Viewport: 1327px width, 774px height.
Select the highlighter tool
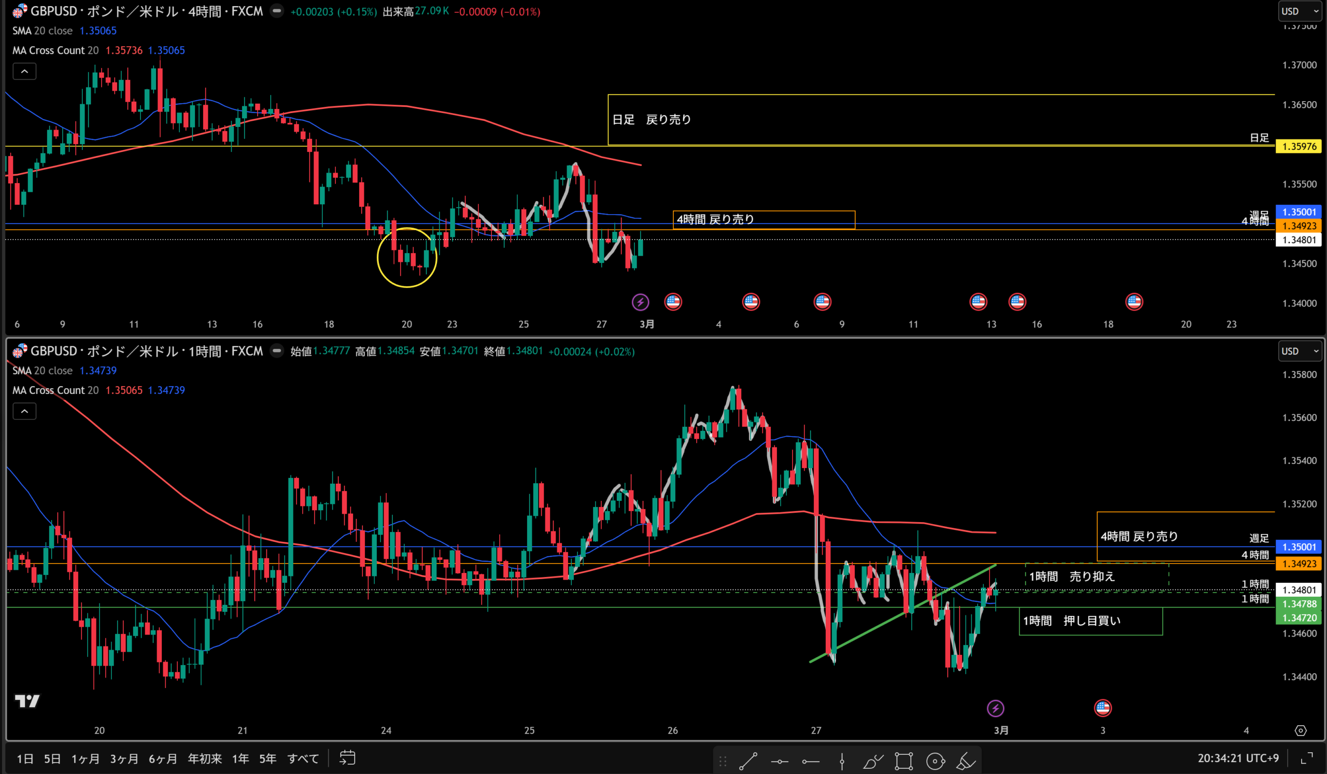tap(966, 761)
